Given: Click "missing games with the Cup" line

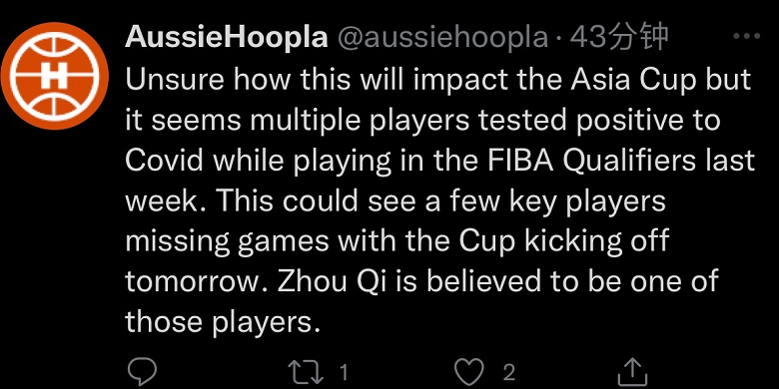Looking at the screenshot, I should [320, 241].
